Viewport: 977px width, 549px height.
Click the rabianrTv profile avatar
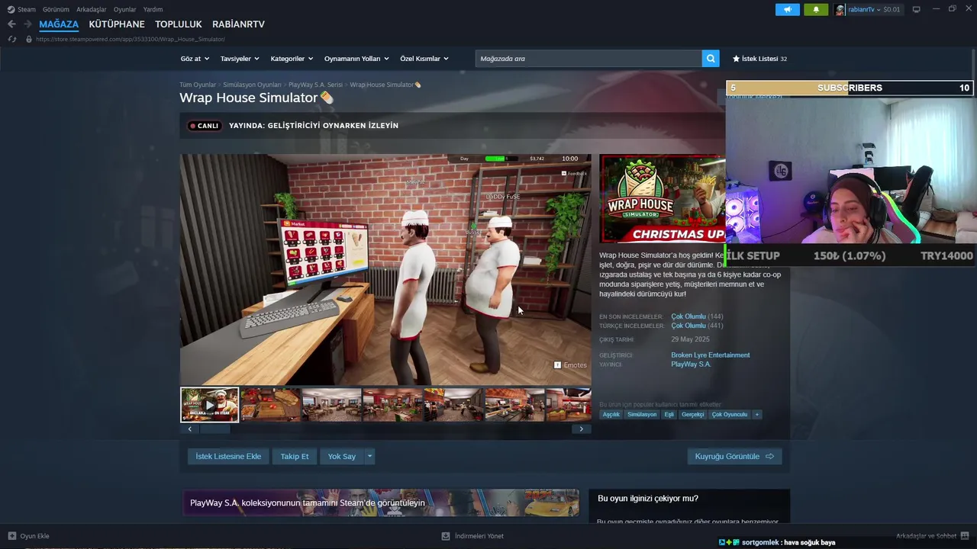point(840,9)
